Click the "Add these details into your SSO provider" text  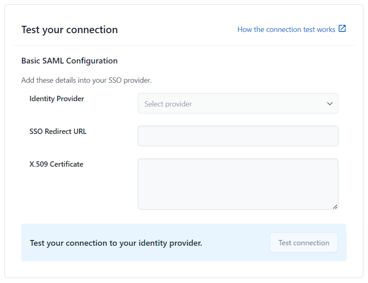point(86,80)
